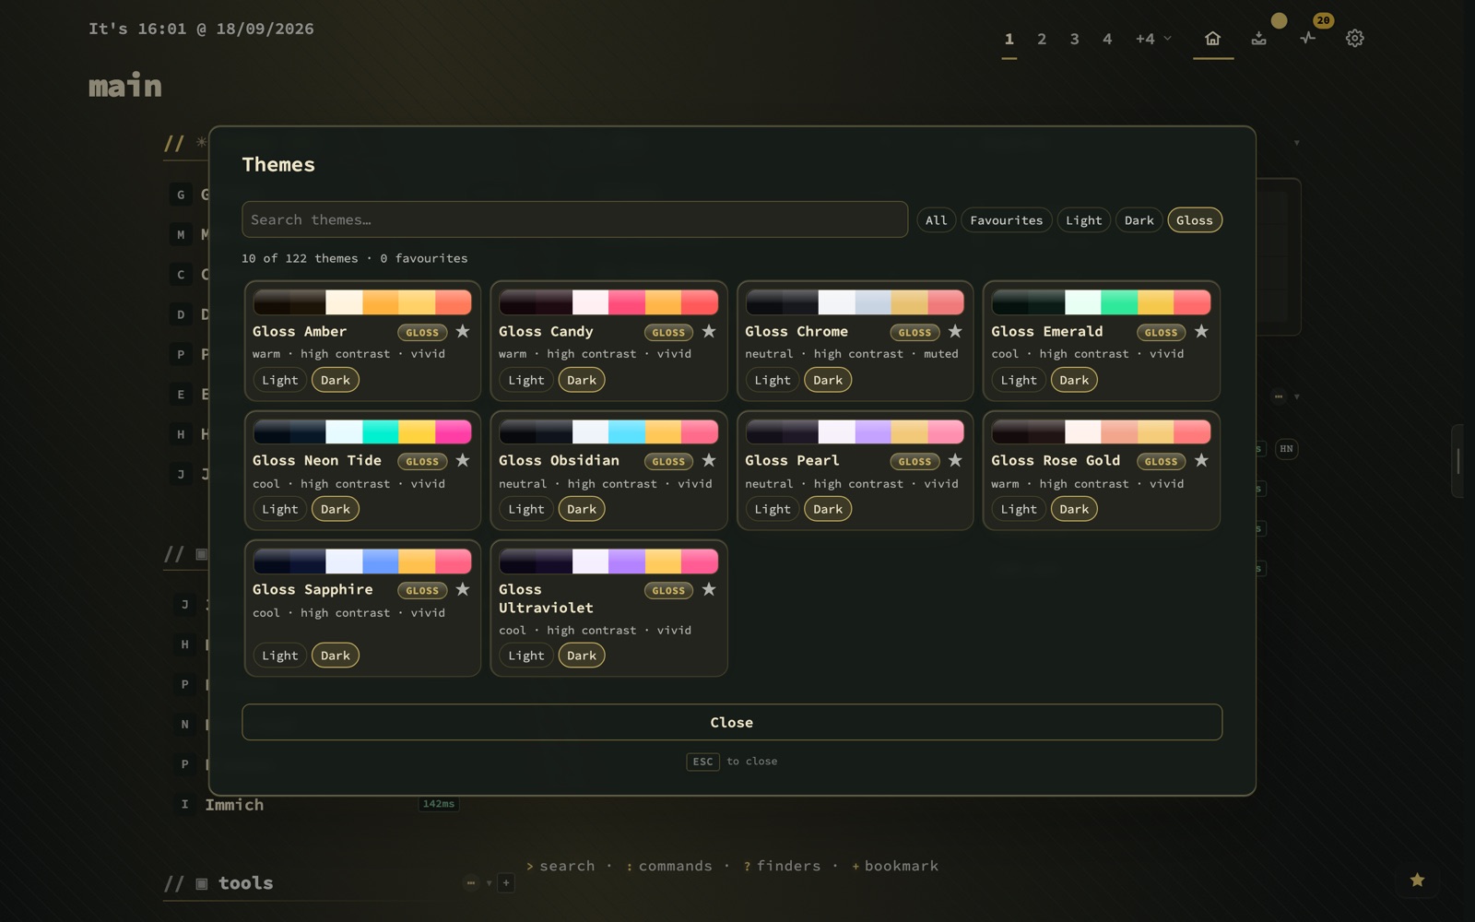Favourite the Gloss Ultraviolet theme star

point(709,589)
